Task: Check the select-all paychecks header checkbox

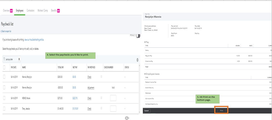Action: [4, 67]
